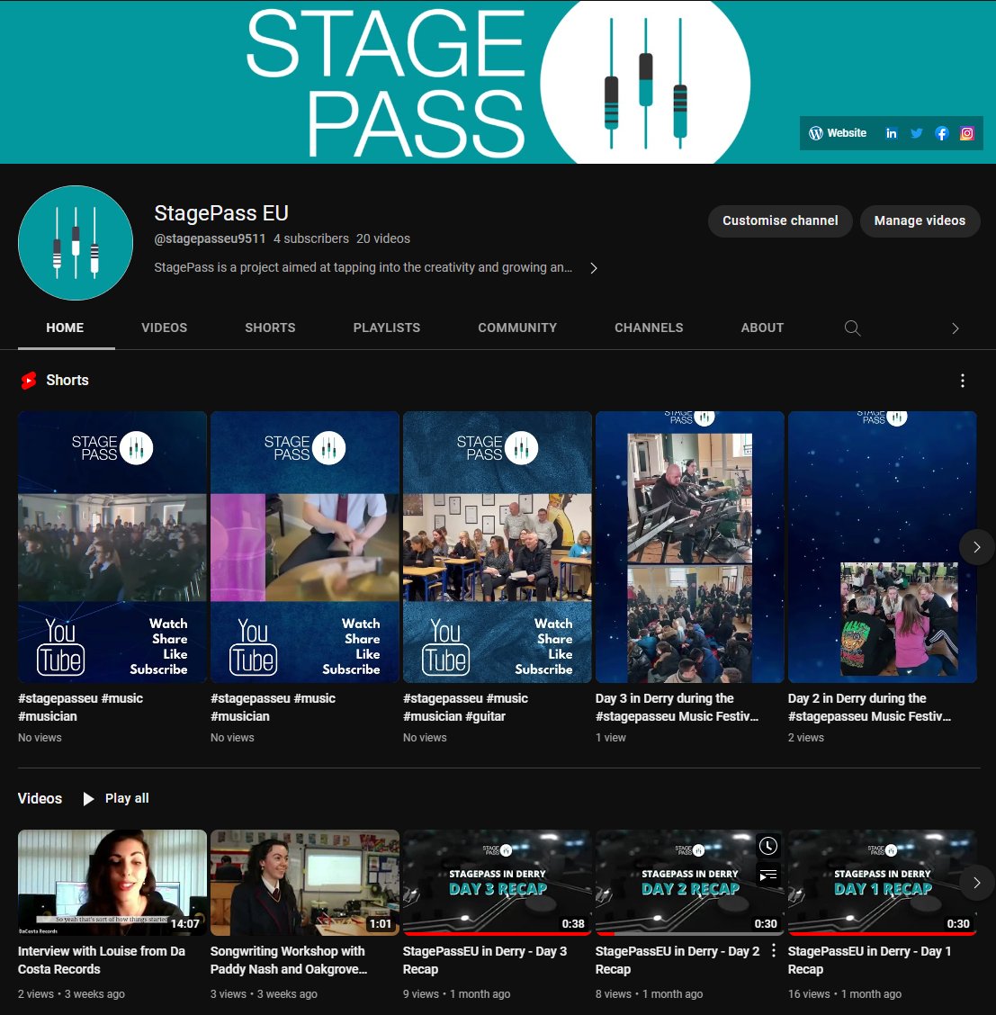Switch to the COMMUNITY tab
Image resolution: width=996 pixels, height=1015 pixels.
(x=517, y=328)
